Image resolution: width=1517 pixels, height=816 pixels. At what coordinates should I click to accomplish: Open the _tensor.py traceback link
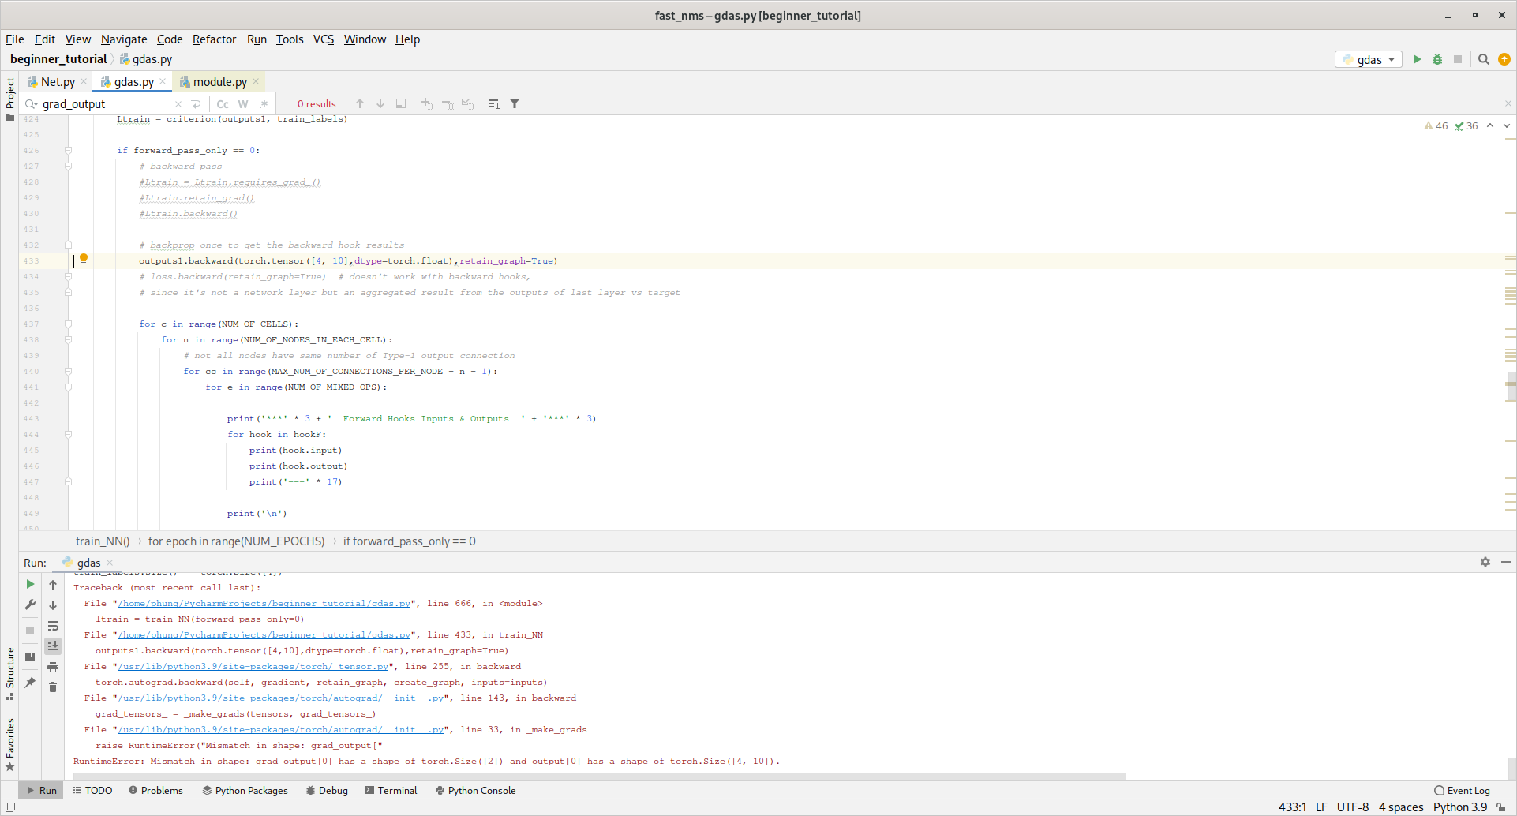[x=253, y=666]
